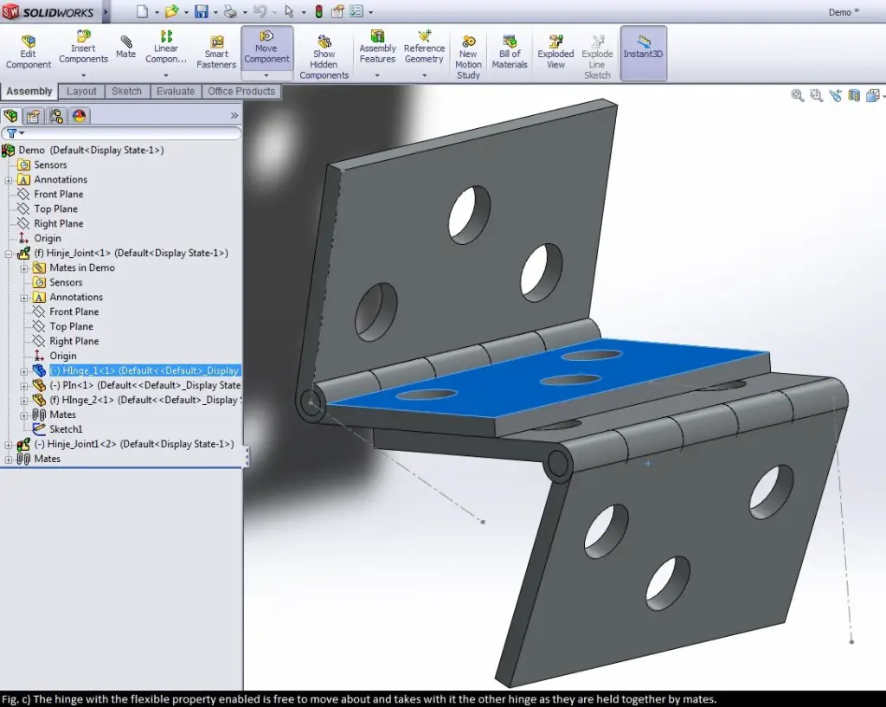Click the appearance color sphere icon

pos(79,114)
